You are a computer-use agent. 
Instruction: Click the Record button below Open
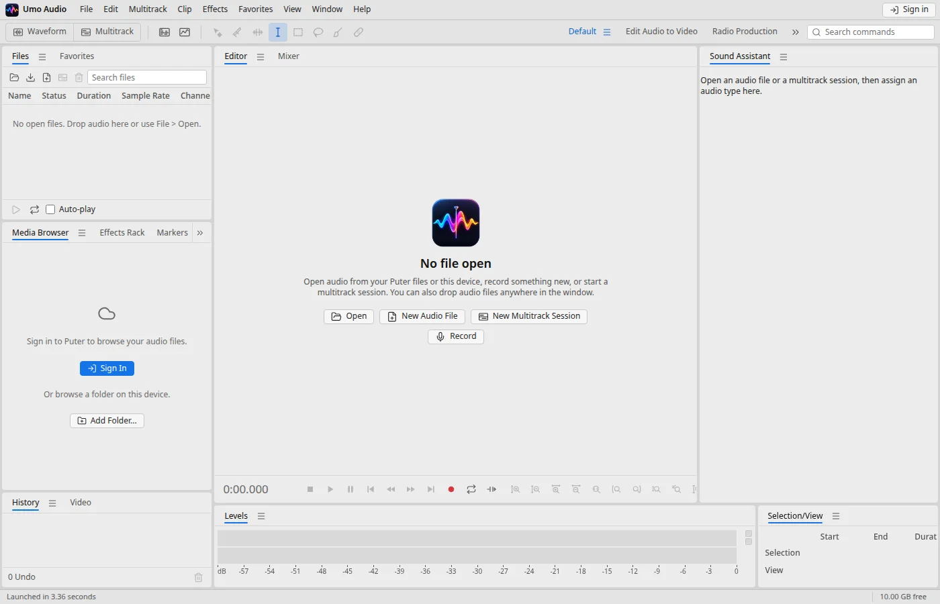point(456,336)
